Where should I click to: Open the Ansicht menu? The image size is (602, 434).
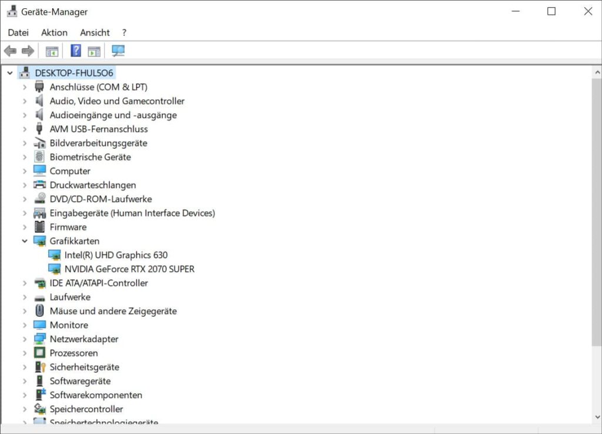pos(95,32)
